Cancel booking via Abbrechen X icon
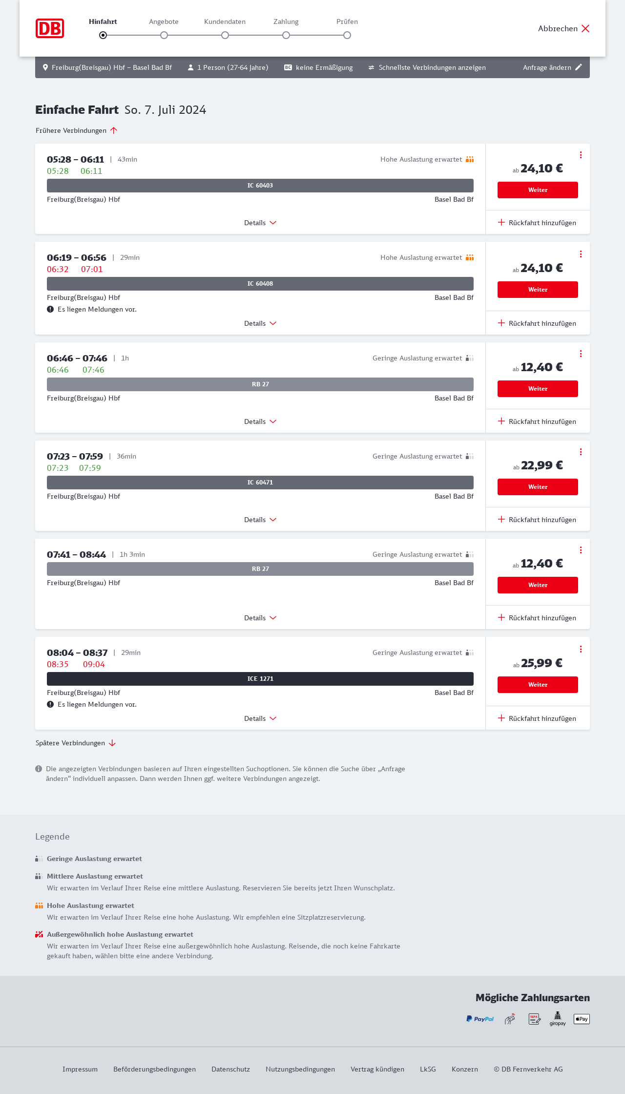The height and width of the screenshot is (1094, 625). coord(585,28)
